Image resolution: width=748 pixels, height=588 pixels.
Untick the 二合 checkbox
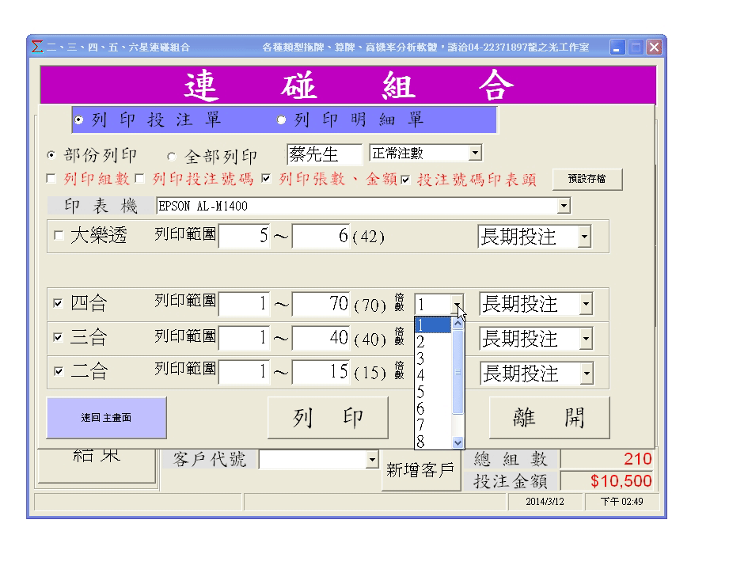[x=59, y=371]
